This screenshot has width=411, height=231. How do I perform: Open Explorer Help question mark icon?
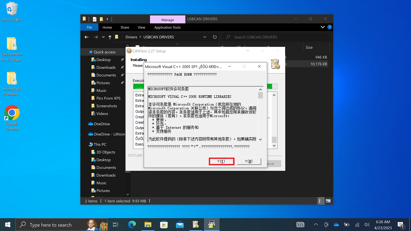coord(330,27)
